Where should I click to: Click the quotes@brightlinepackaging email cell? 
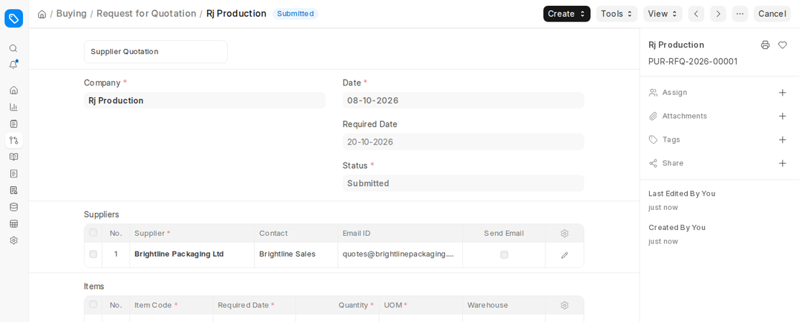(400, 254)
